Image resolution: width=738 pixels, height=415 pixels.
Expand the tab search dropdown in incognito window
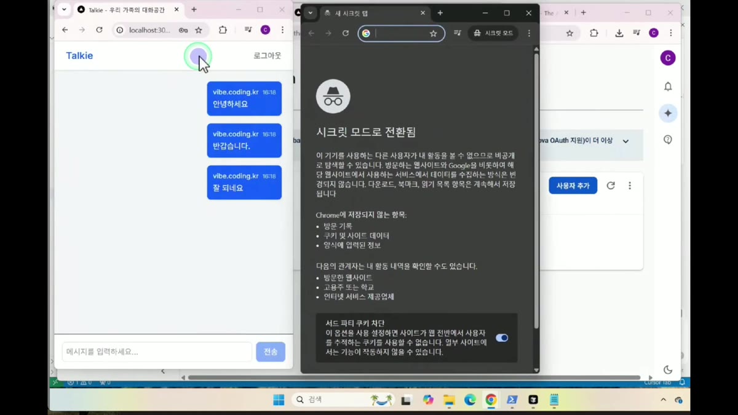click(x=311, y=13)
